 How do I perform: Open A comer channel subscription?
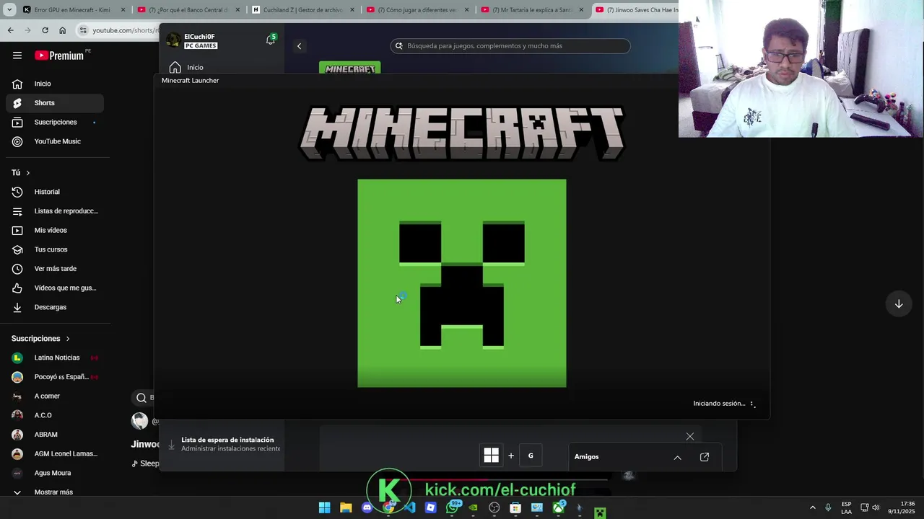click(55, 396)
